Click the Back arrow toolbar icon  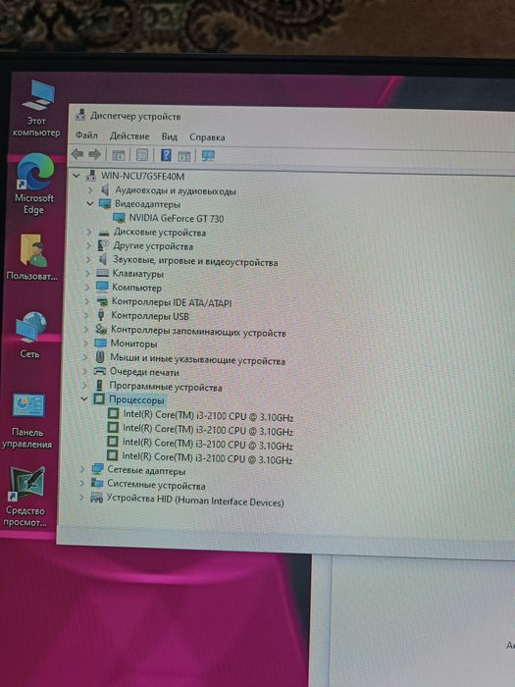(x=77, y=154)
